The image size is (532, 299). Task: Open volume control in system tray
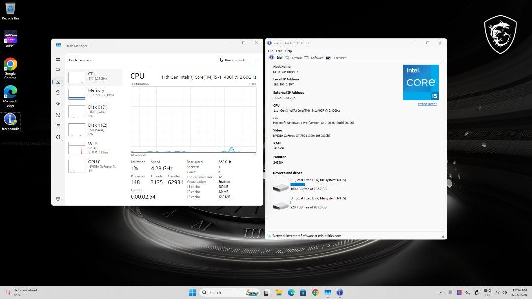[505, 292]
